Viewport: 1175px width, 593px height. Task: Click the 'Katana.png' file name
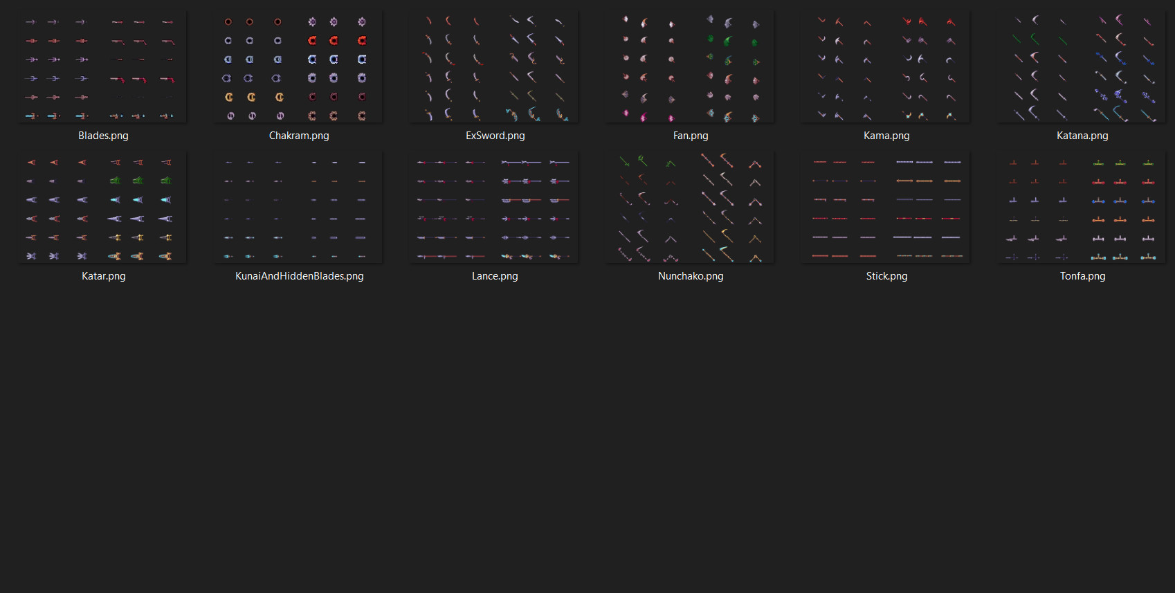tap(1082, 136)
